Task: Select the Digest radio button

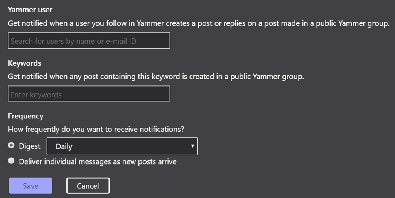Action: point(12,146)
